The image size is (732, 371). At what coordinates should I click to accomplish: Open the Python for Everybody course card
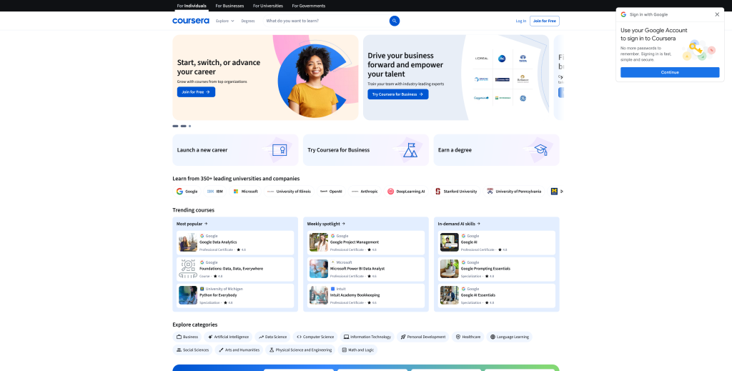click(x=235, y=295)
